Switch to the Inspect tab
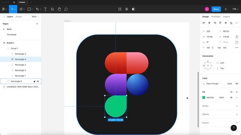The width and height of the screenshot is (241, 135). [x=226, y=16]
